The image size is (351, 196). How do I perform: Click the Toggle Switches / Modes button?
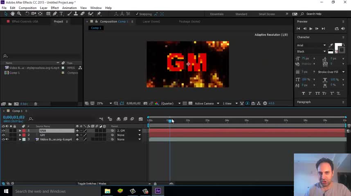click(x=92, y=184)
